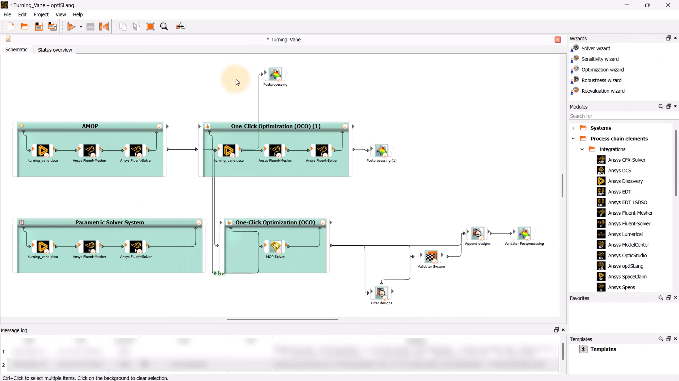The height and width of the screenshot is (381, 679).
Task: Close the Turning_Vane project with the red X
Action: [558, 40]
